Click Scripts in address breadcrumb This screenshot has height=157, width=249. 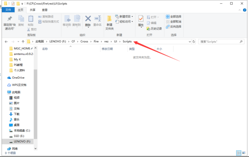coord(127,41)
